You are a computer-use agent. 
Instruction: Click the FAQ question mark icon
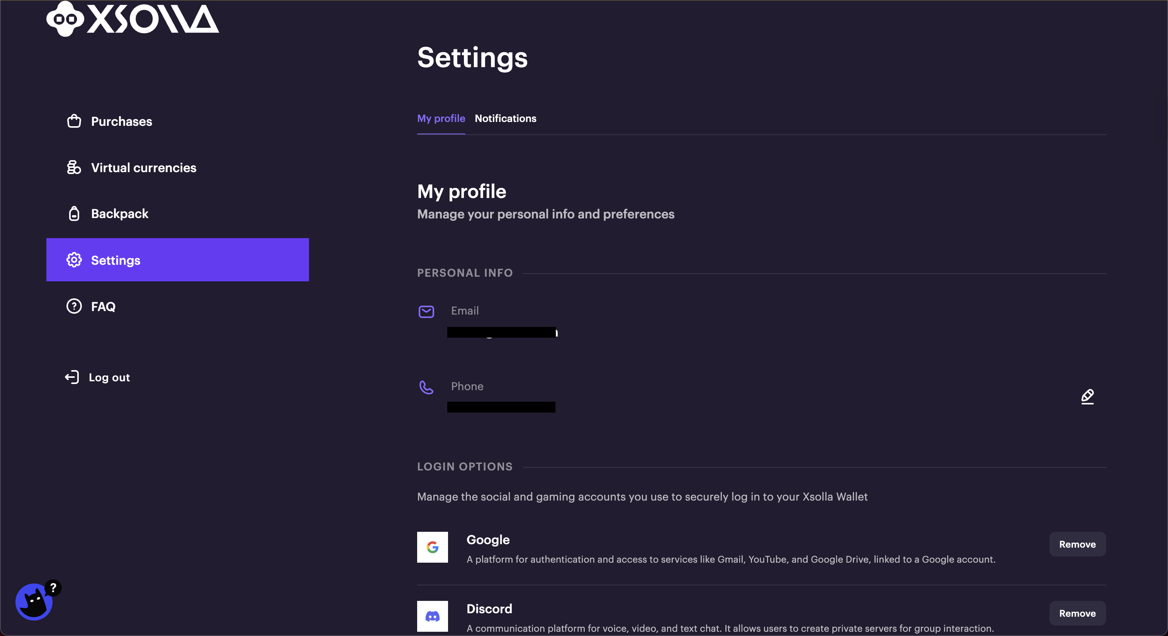coord(74,307)
